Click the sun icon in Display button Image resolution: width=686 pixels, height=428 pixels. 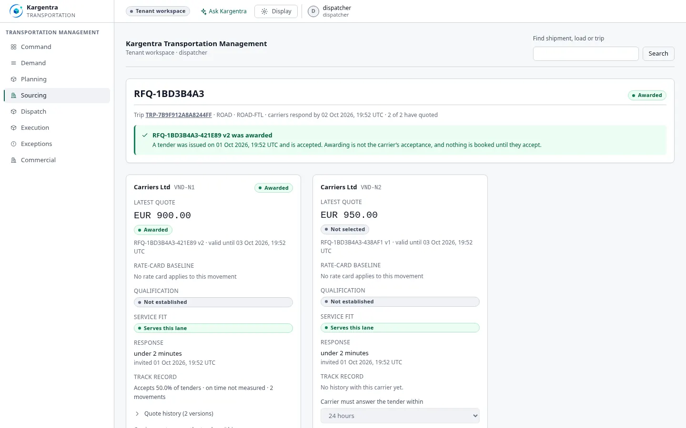click(x=264, y=11)
